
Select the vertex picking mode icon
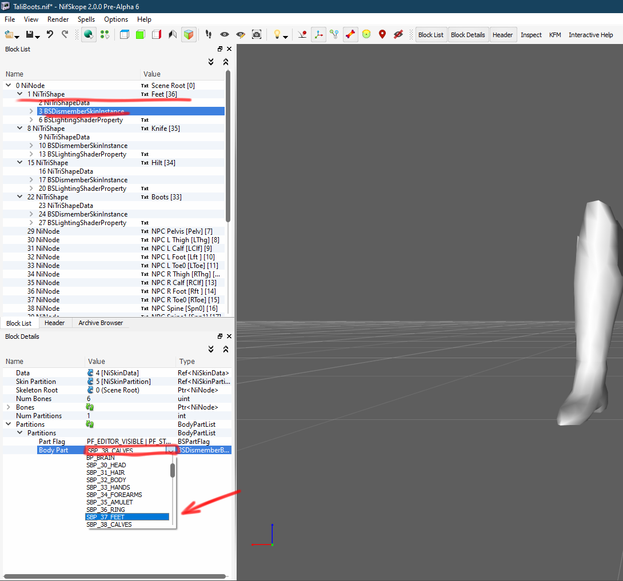[x=105, y=34]
